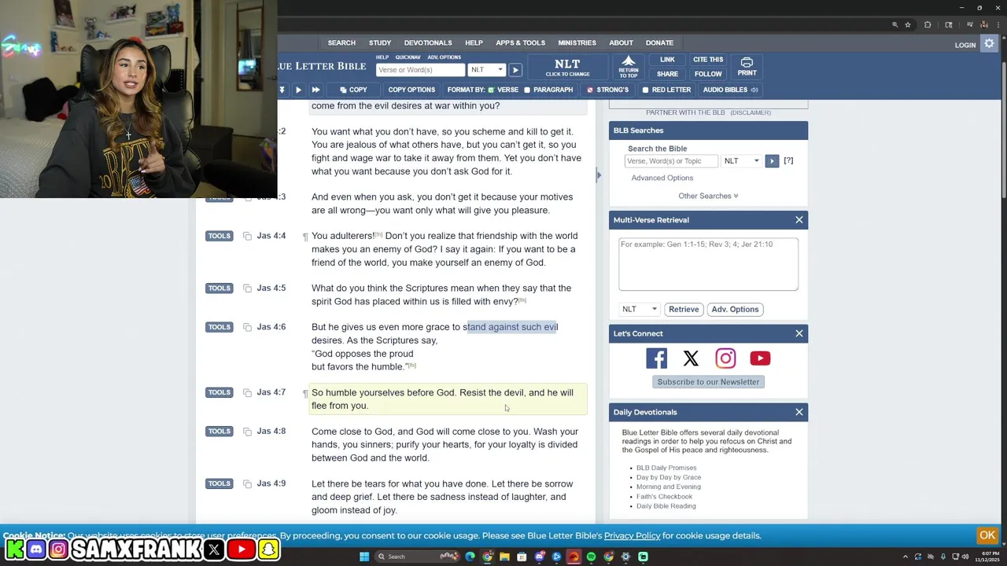This screenshot has width=1007, height=566.
Task: Close the Let's Connect panel
Action: tap(799, 333)
